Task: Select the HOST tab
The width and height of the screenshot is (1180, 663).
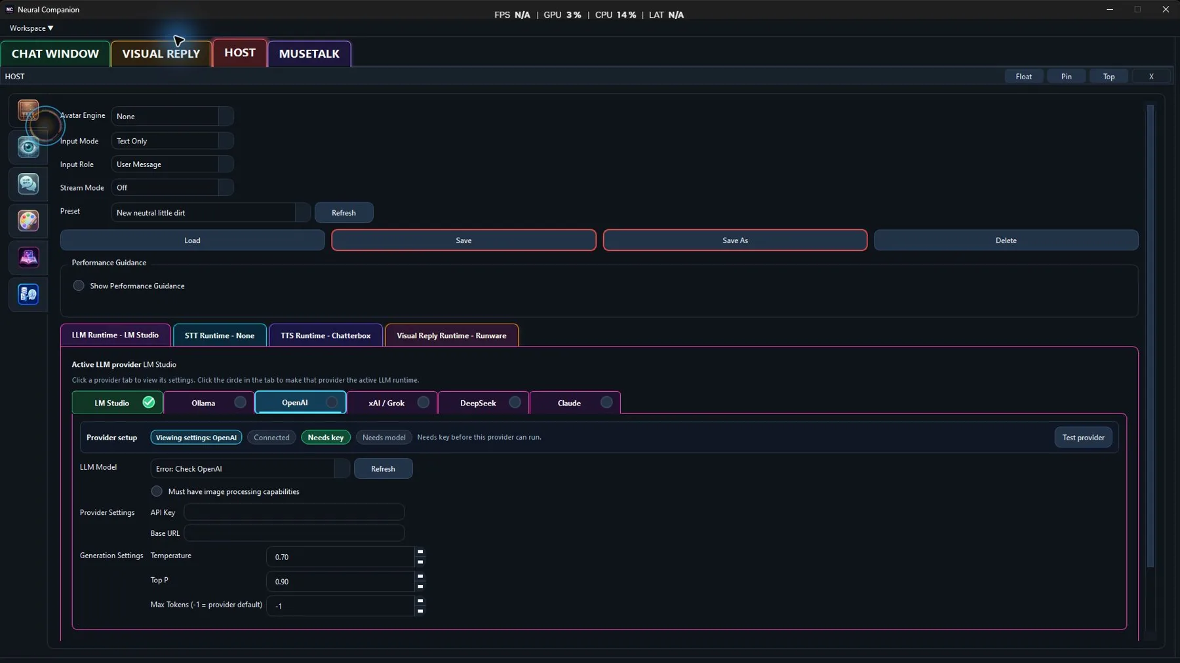Action: tap(240, 52)
